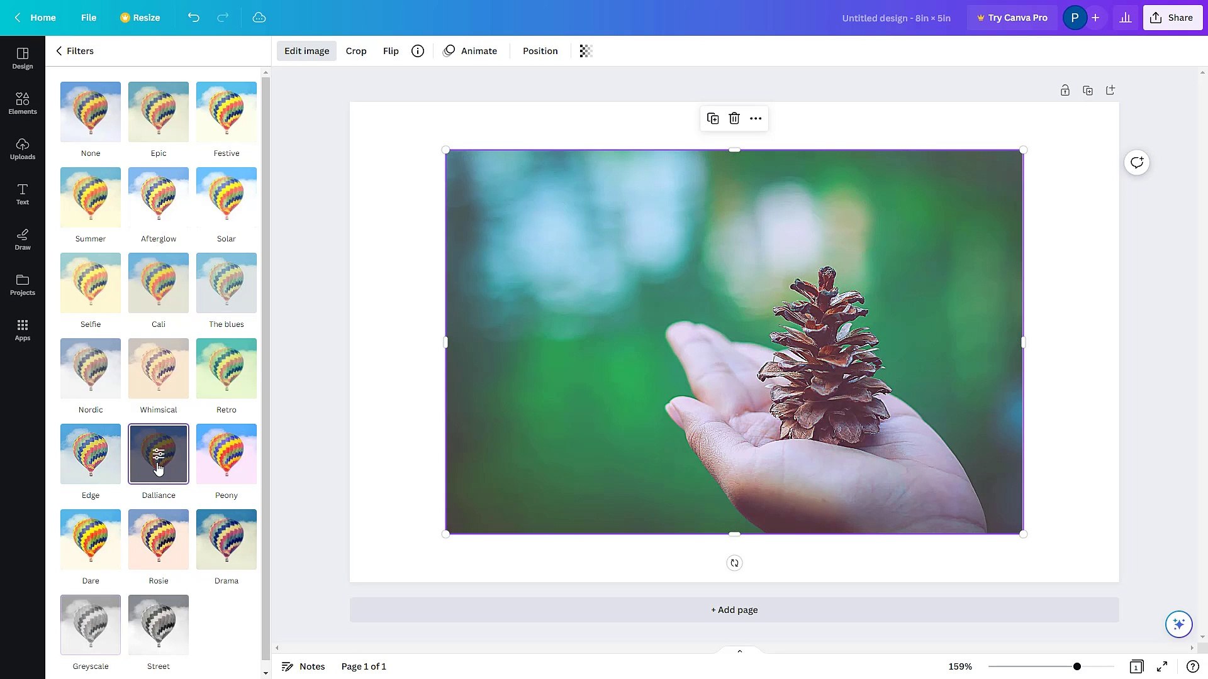This screenshot has height=679, width=1208.
Task: Select the Draw tool in the sidebar
Action: [22, 238]
